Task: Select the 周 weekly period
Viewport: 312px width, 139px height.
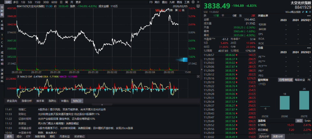Action: pos(66,2)
